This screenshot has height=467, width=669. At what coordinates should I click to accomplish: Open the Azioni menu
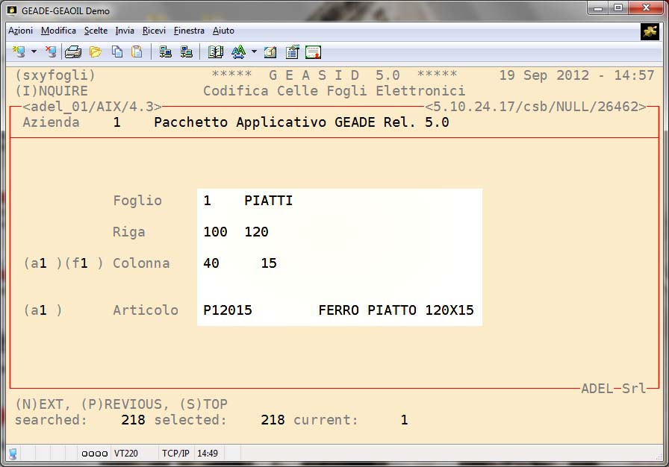pos(20,31)
